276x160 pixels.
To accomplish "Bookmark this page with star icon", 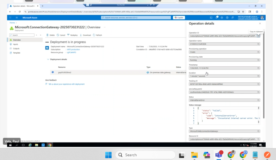I will pos(243,12).
